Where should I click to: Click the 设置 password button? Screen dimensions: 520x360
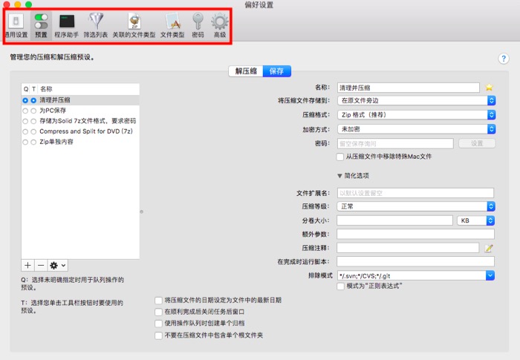(477, 143)
